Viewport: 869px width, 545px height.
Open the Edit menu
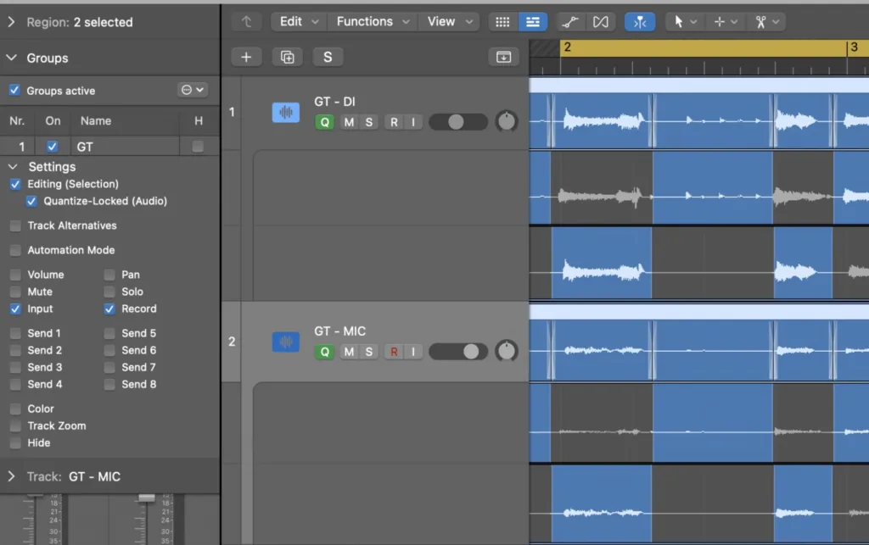(x=299, y=21)
